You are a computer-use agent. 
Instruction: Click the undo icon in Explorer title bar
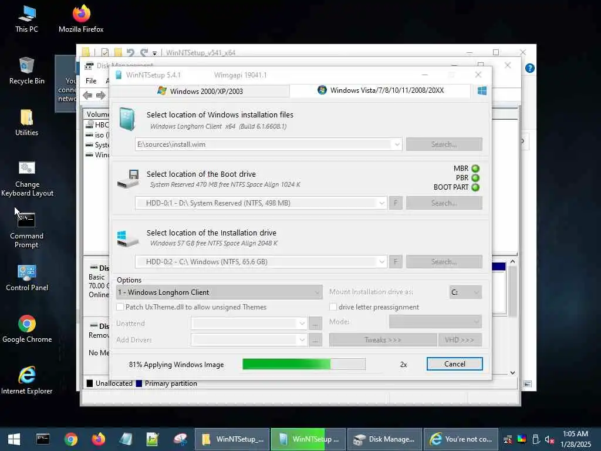click(130, 52)
